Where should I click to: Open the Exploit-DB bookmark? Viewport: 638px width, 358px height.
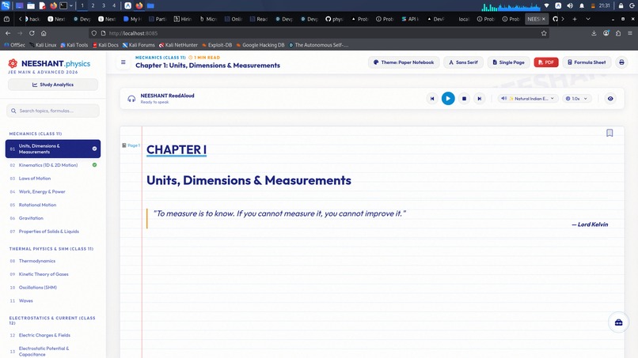click(x=217, y=45)
